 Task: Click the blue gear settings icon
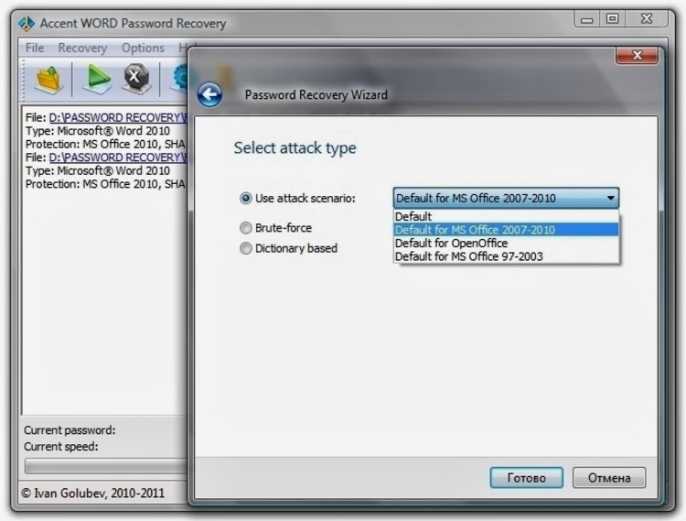(179, 78)
